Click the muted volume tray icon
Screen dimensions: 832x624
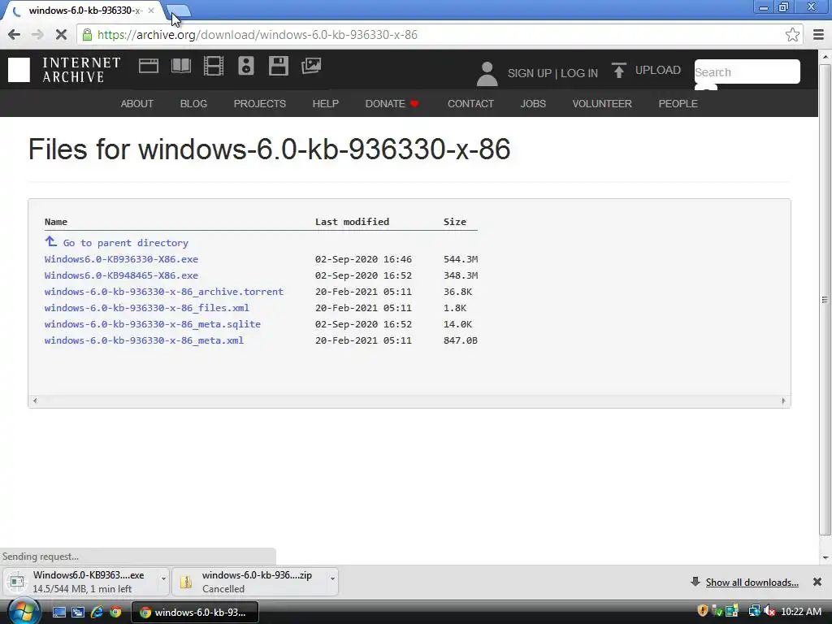click(769, 611)
